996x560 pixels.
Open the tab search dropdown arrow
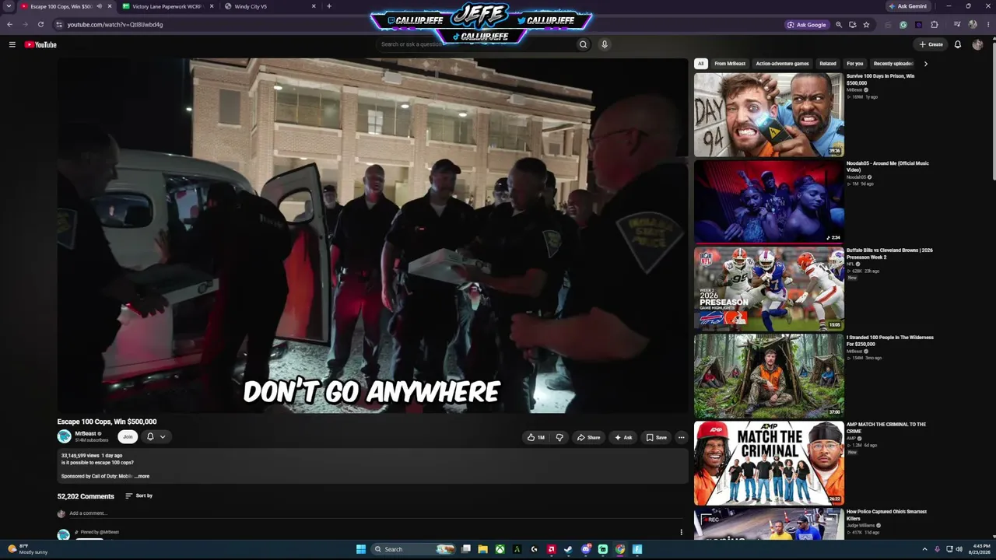pyautogui.click(x=9, y=6)
